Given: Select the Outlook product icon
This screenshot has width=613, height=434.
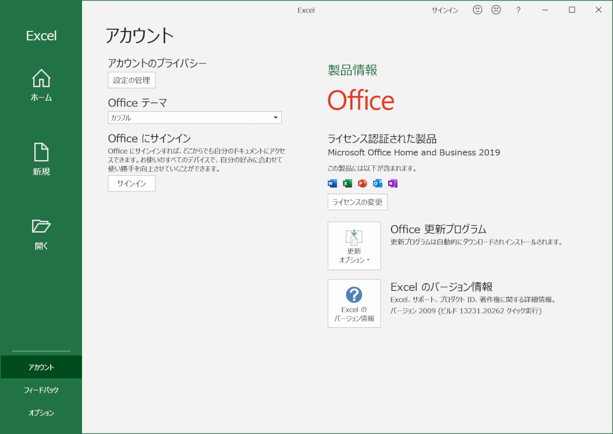Looking at the screenshot, I should click(377, 183).
